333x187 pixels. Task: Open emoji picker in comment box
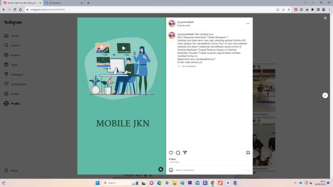pyautogui.click(x=171, y=170)
